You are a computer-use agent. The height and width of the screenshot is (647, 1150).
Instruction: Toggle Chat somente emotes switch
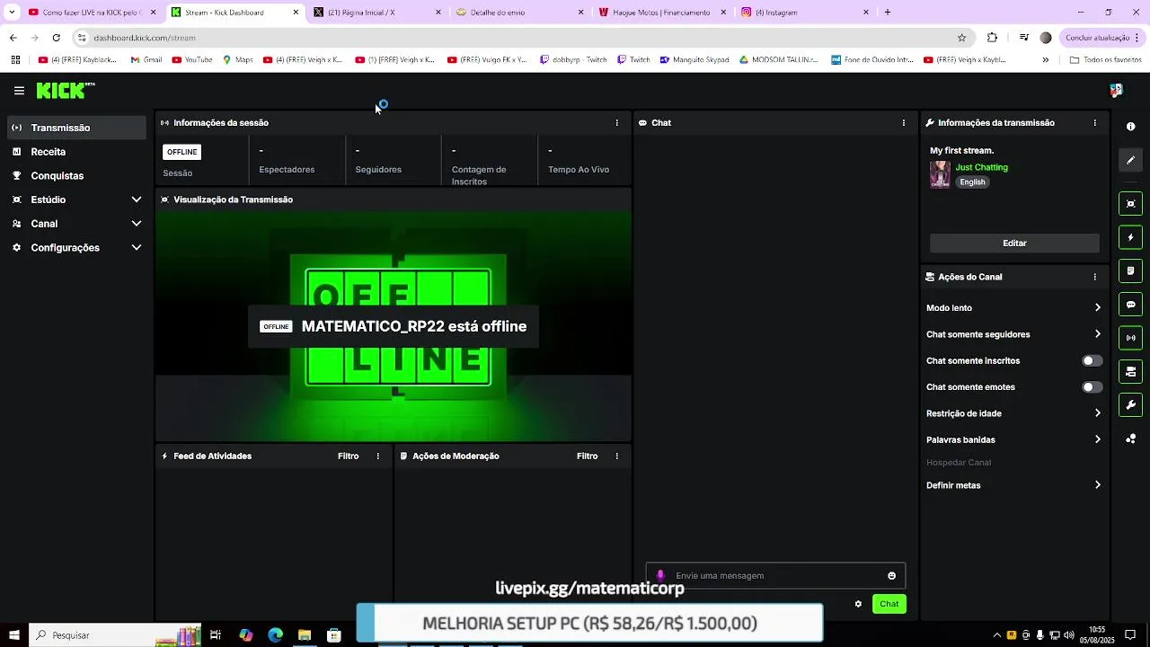[x=1092, y=387]
